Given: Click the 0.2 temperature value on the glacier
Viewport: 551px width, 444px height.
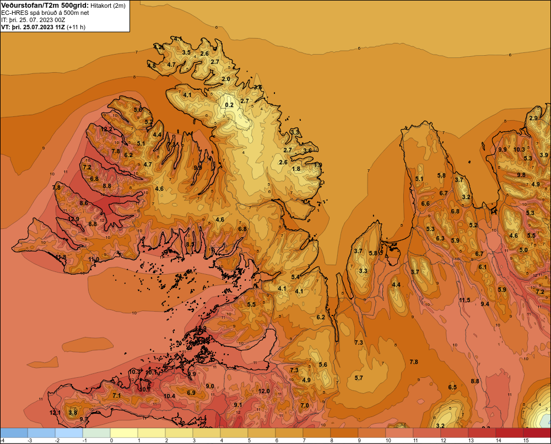Looking at the screenshot, I should point(229,105).
